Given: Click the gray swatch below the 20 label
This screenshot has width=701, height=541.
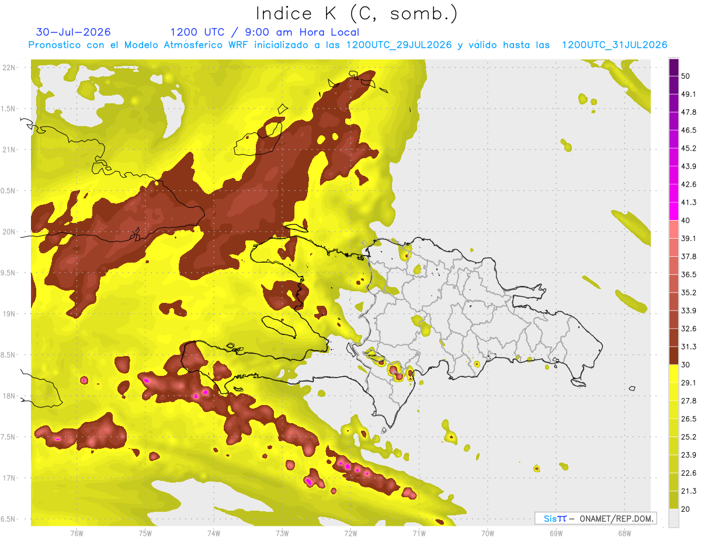Looking at the screenshot, I should click(x=674, y=518).
